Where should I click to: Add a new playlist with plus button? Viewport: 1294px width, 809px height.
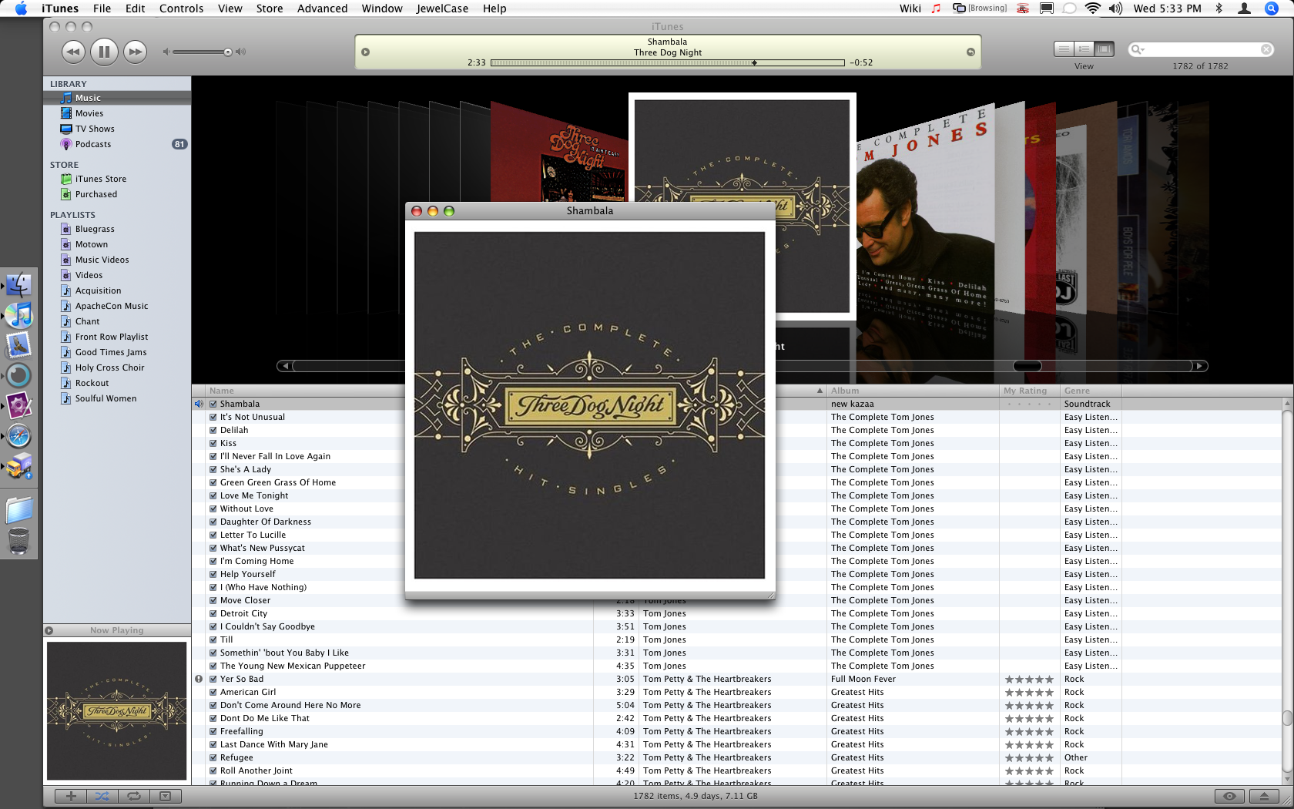click(x=70, y=796)
